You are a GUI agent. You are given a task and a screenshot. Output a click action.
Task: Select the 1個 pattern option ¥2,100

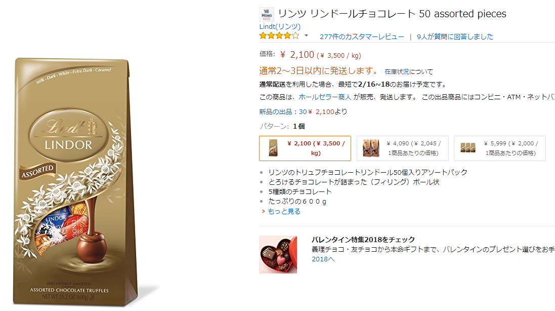click(305, 148)
